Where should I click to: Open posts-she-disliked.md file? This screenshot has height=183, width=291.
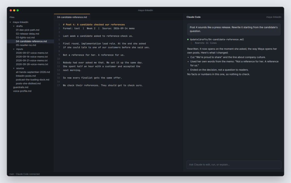28,84
